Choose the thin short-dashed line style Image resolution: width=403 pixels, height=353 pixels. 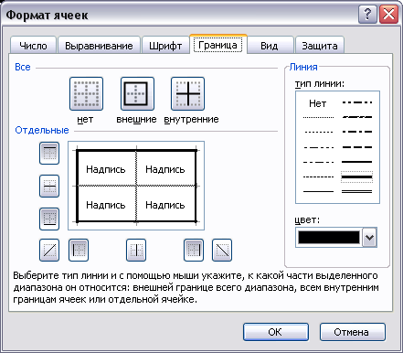coord(318,132)
